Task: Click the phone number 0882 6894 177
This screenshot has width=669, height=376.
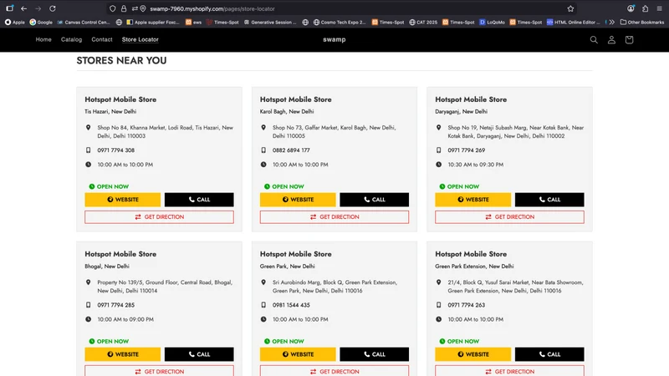Action: (x=291, y=150)
